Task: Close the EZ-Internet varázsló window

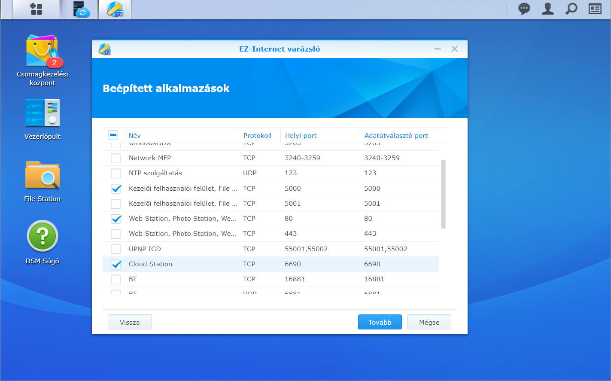Action: (455, 49)
